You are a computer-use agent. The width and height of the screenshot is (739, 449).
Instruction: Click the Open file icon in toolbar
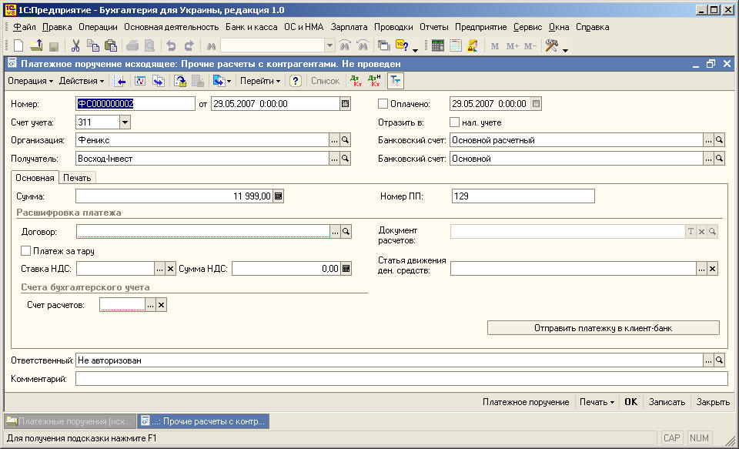pyautogui.click(x=36, y=45)
